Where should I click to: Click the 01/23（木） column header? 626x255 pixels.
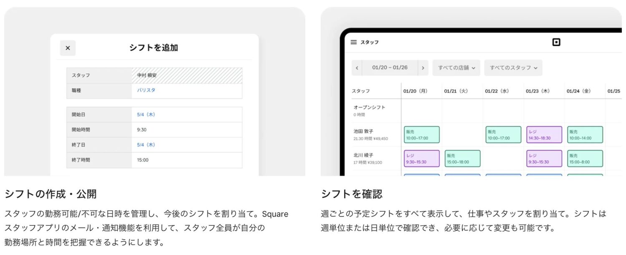[538, 91]
